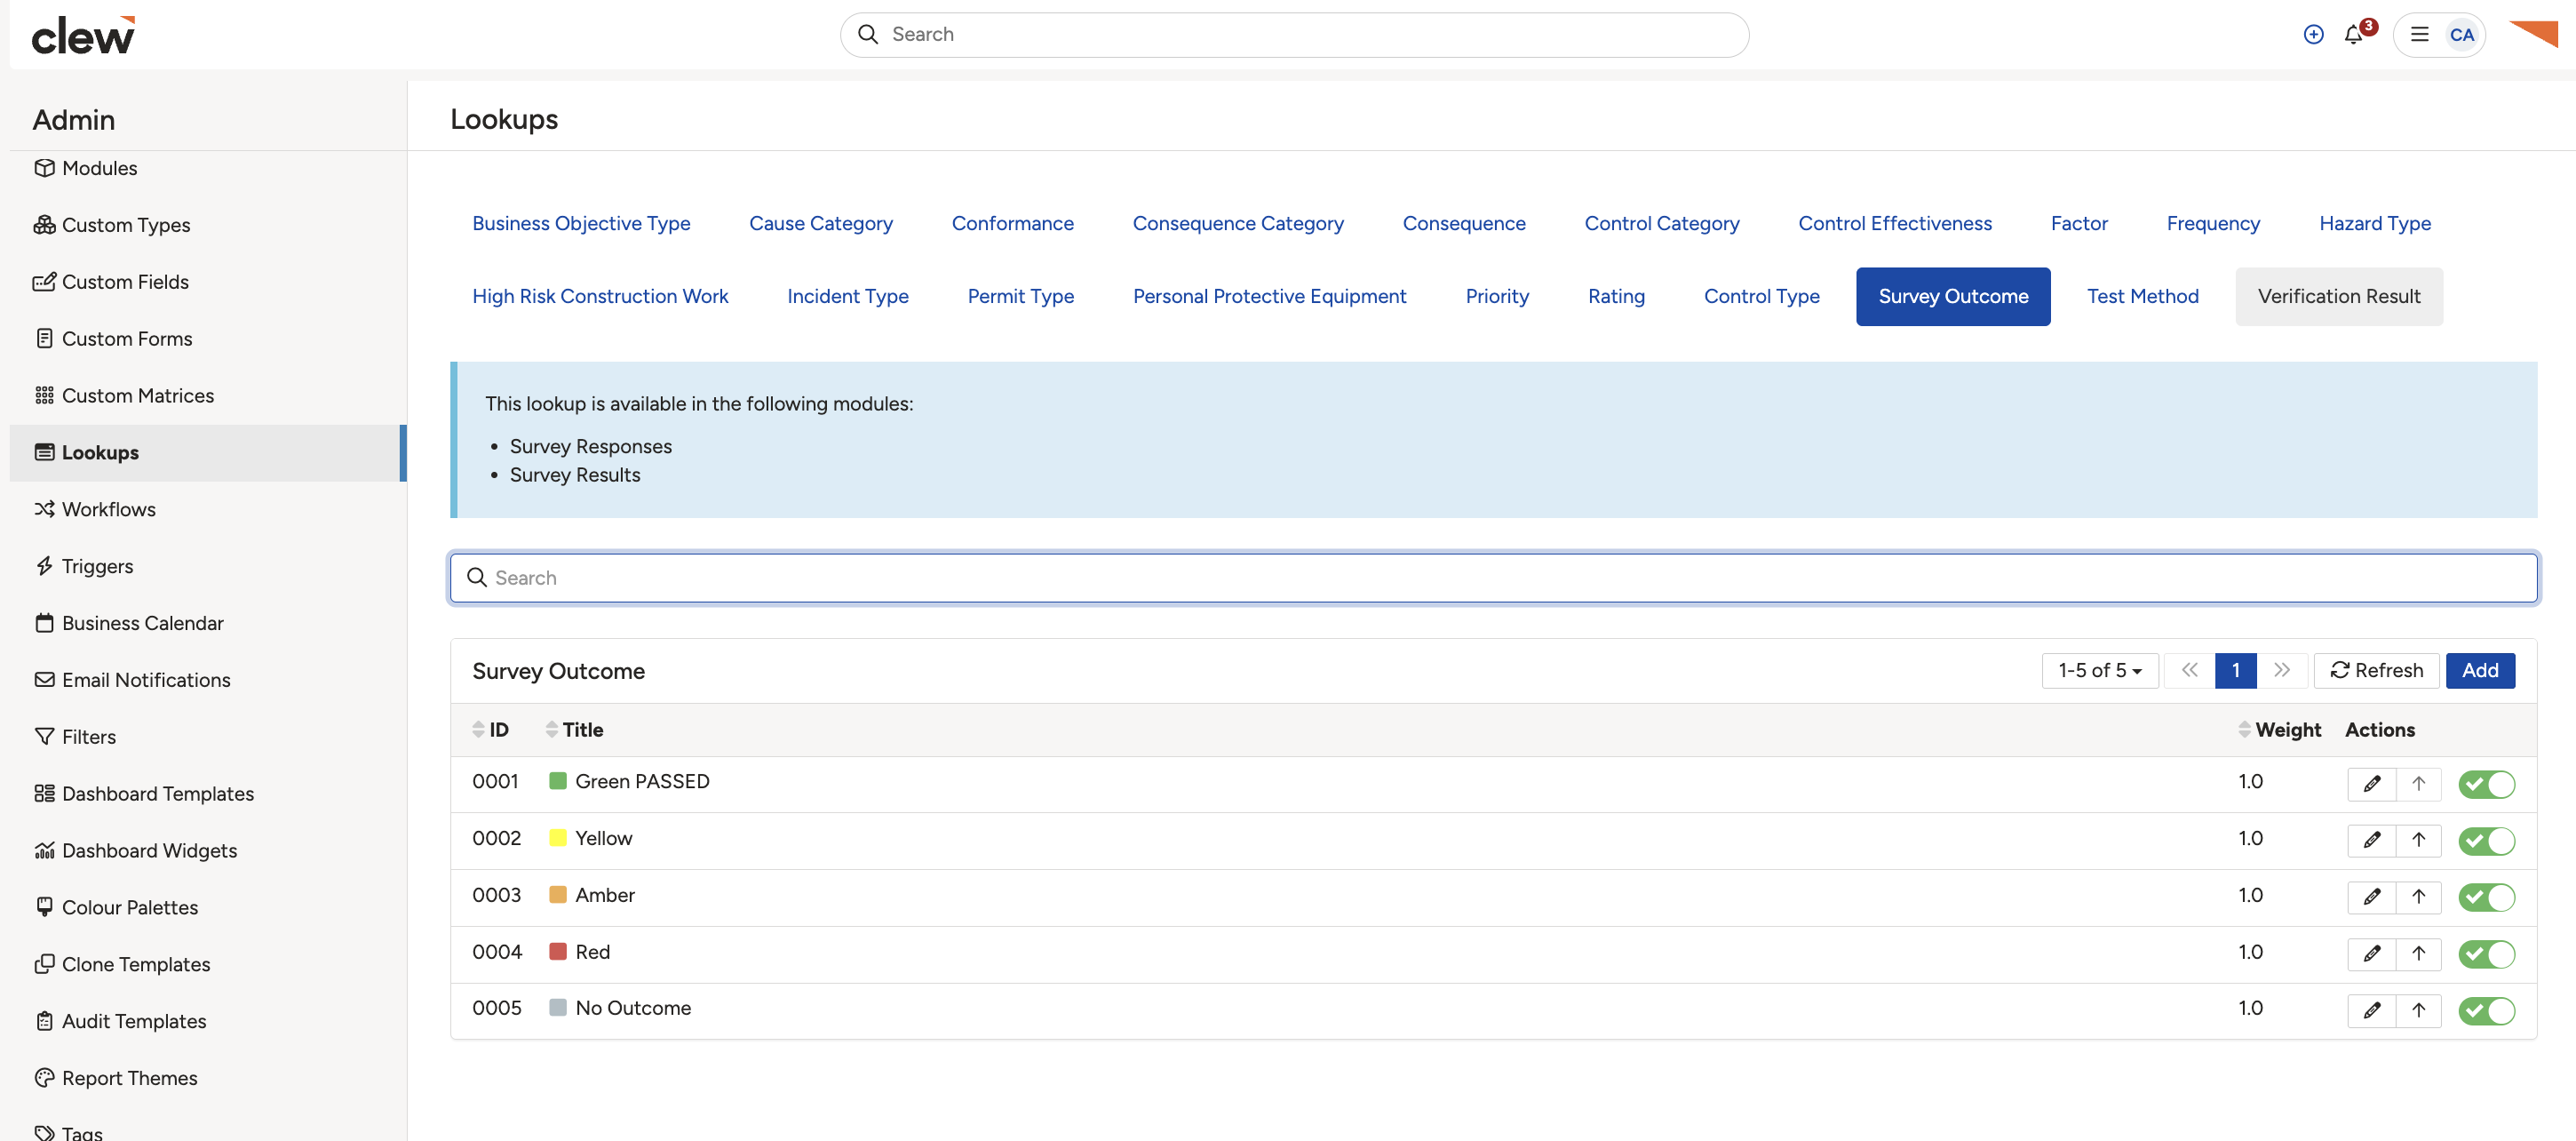Disable the Green PASSED toggle
This screenshot has width=2576, height=1141.
[x=2486, y=784]
